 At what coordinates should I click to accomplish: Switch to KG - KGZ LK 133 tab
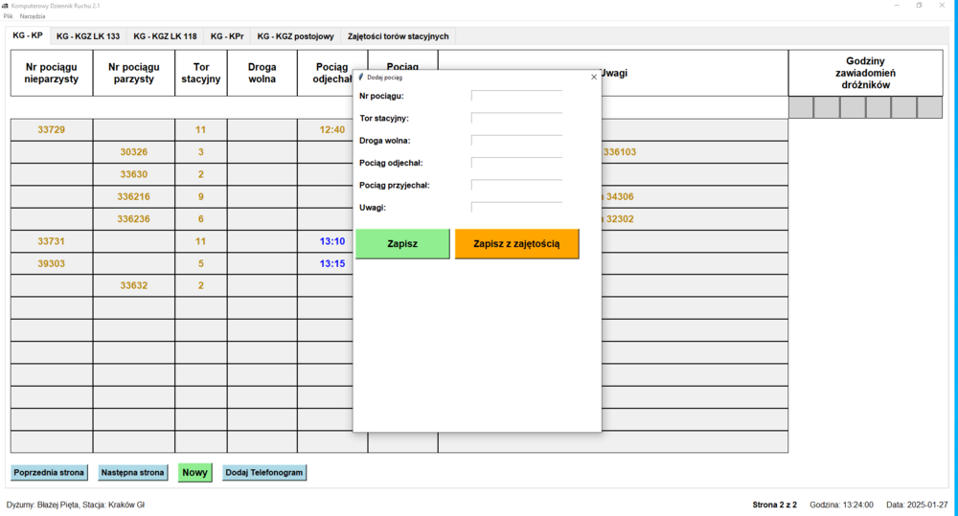pyautogui.click(x=88, y=36)
